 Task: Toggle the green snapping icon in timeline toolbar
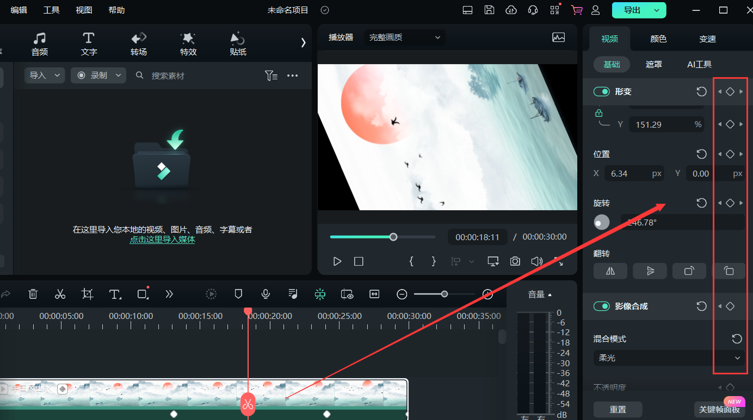click(x=320, y=294)
